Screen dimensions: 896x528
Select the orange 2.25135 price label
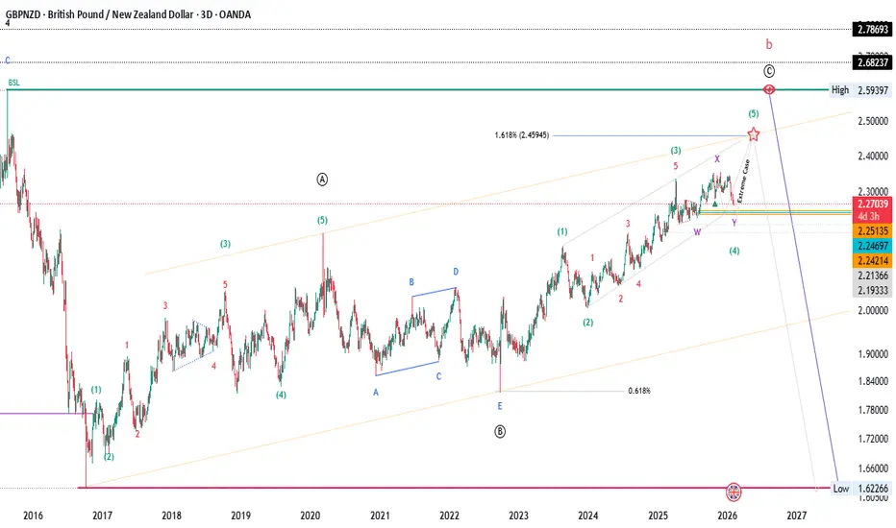click(873, 230)
